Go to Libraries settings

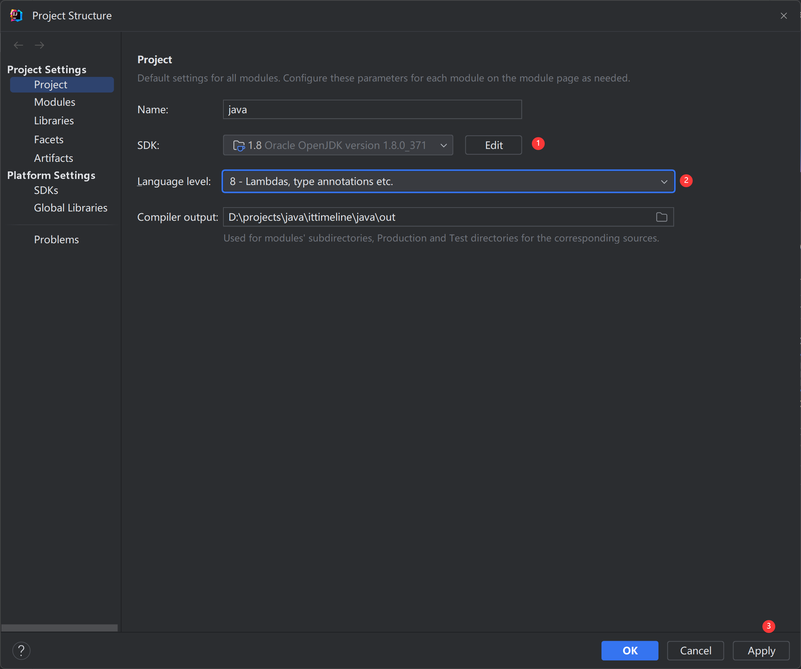click(x=54, y=121)
